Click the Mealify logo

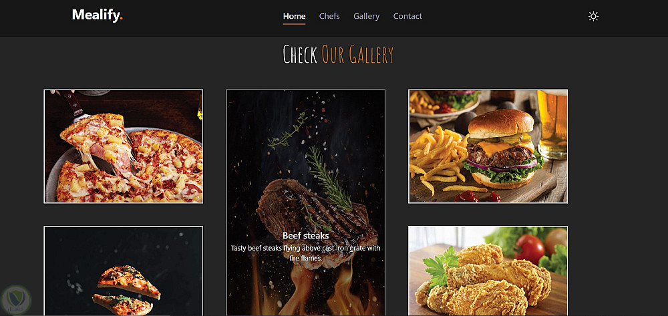tap(98, 15)
